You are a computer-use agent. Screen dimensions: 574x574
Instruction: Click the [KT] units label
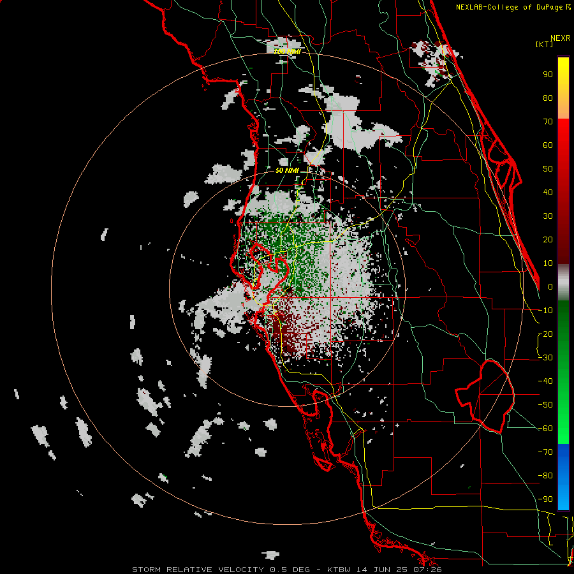click(x=545, y=44)
